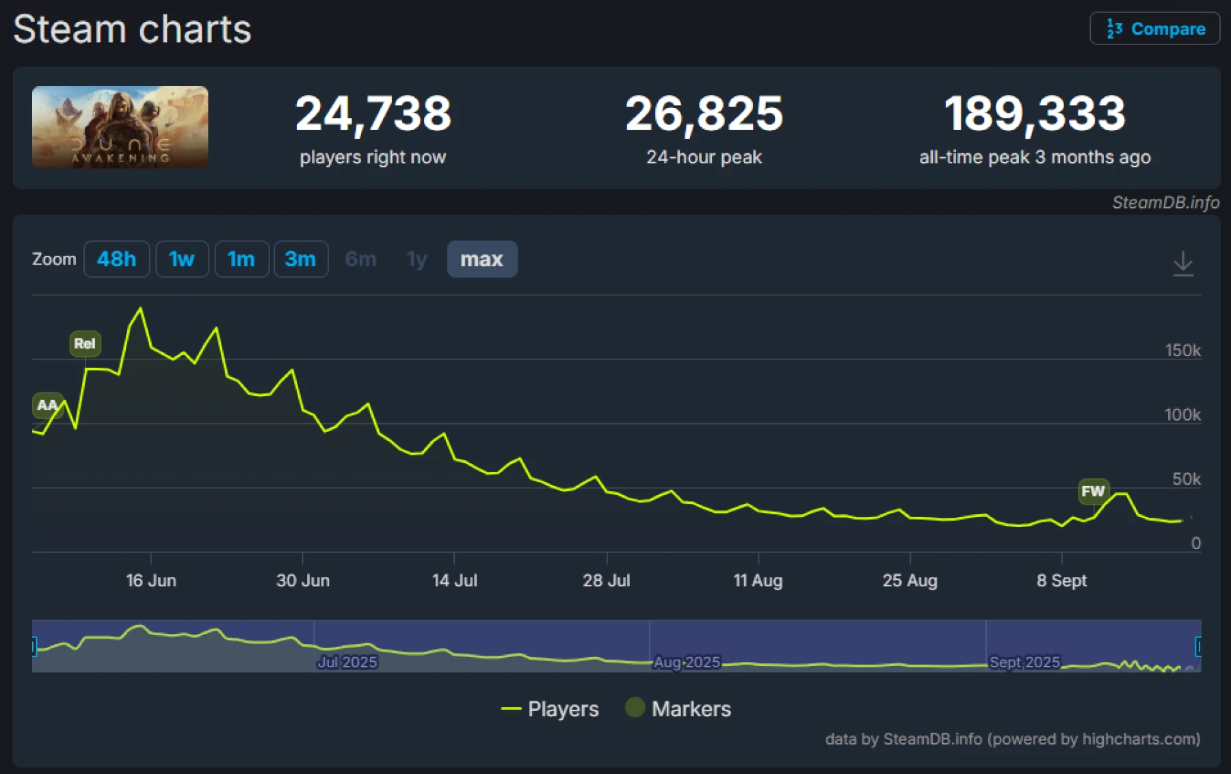Click the FW marker near 8 Sept
This screenshot has height=774, width=1231.
point(1092,492)
